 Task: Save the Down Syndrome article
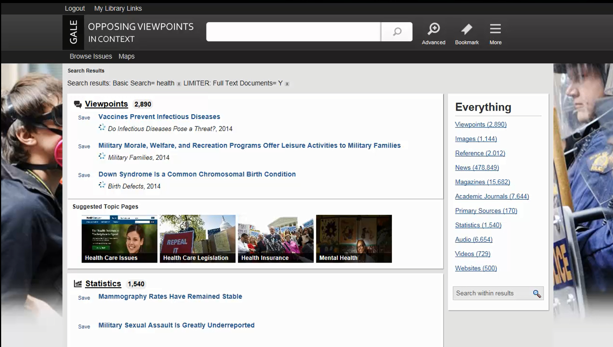click(x=84, y=175)
